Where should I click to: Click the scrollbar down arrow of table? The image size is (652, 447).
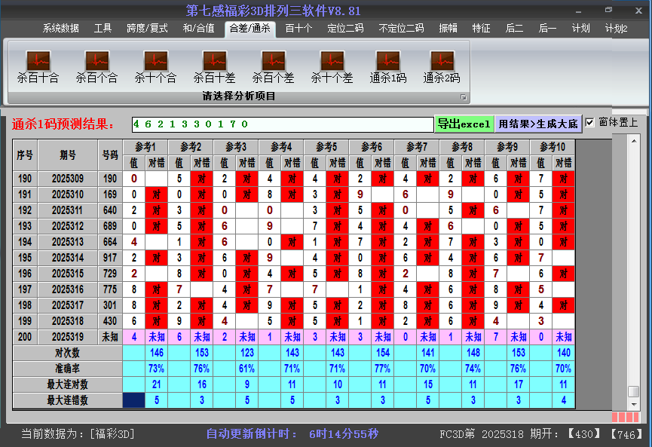coord(634,403)
